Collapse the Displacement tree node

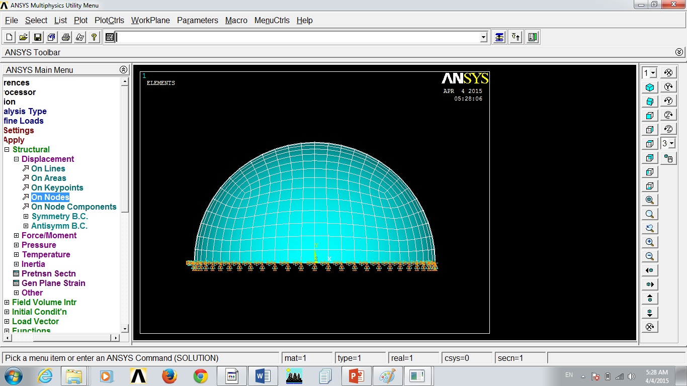16,159
